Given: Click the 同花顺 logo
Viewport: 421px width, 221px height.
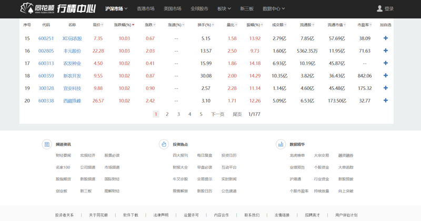Looking at the screenshot, I should [37, 8].
